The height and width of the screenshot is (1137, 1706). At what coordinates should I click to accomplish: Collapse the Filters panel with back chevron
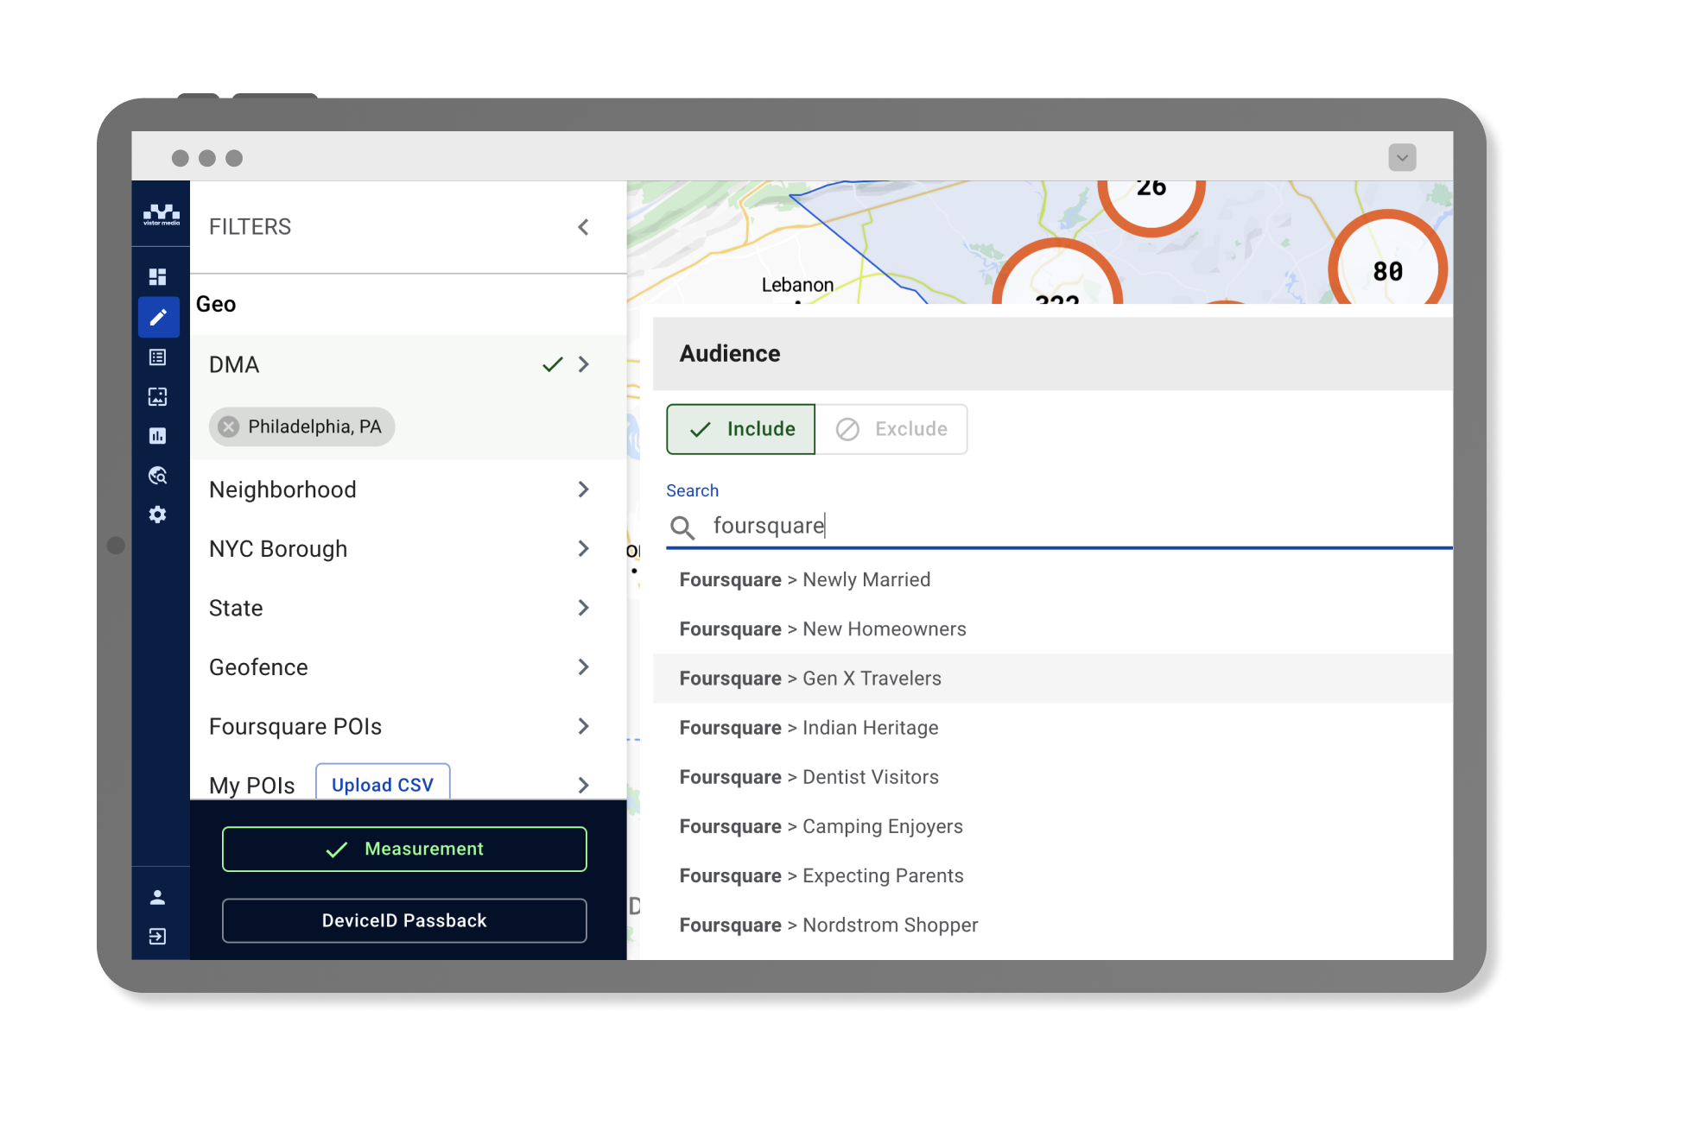click(x=584, y=227)
